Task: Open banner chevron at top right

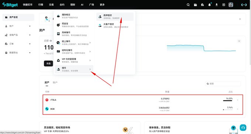Action: (x=240, y=19)
